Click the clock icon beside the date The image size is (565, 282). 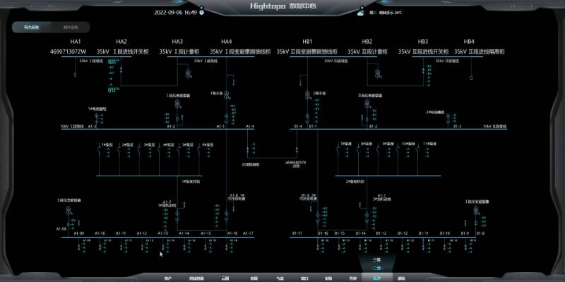pyautogui.click(x=202, y=13)
